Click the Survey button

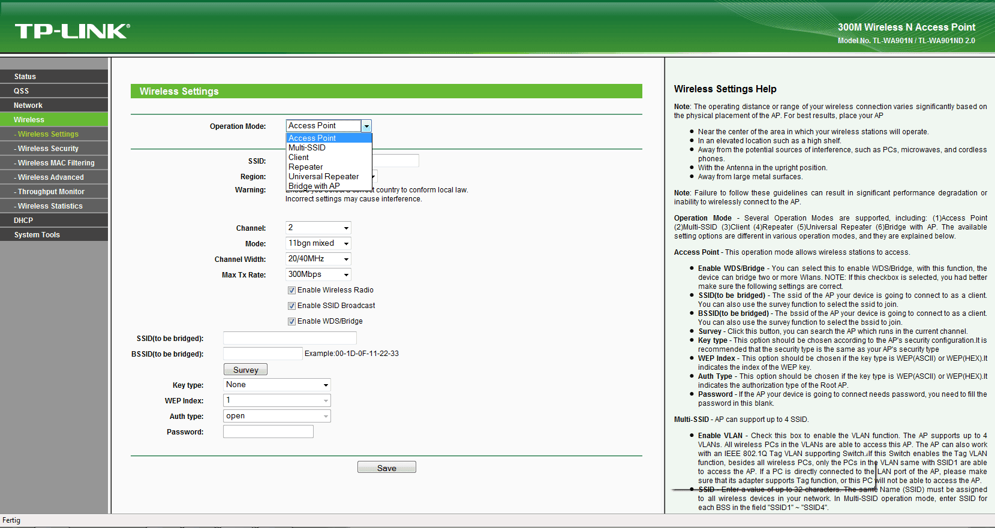click(x=245, y=370)
